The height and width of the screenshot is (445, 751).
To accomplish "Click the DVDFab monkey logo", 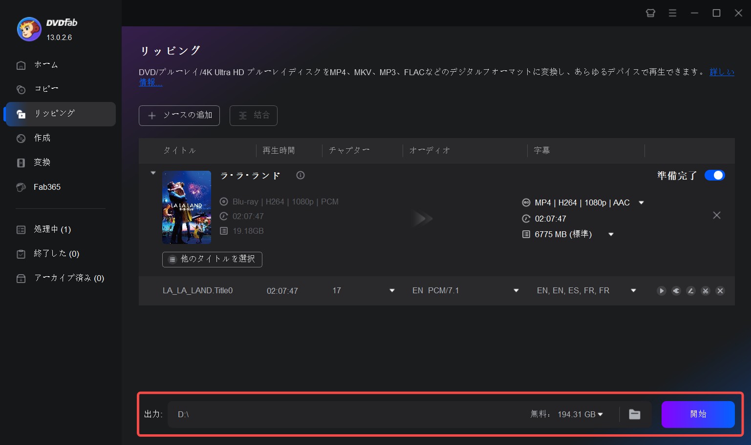I will [29, 29].
